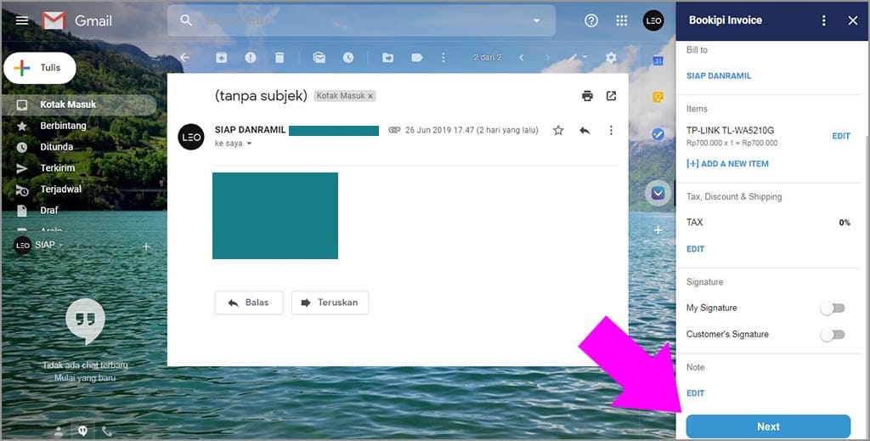Print the whole conversation
Image resolution: width=870 pixels, height=441 pixels.
pos(587,96)
